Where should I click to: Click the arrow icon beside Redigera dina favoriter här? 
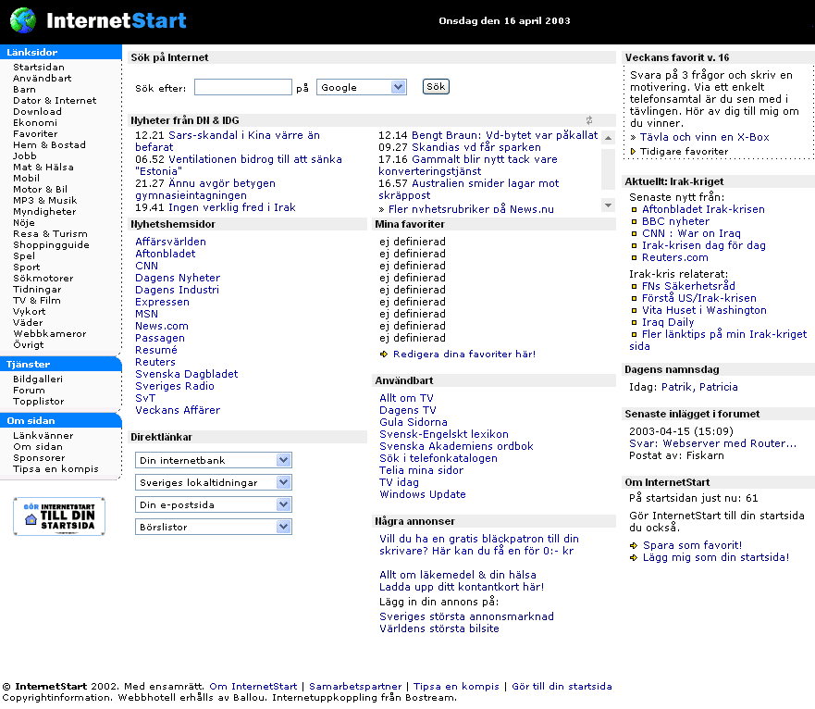coord(384,354)
